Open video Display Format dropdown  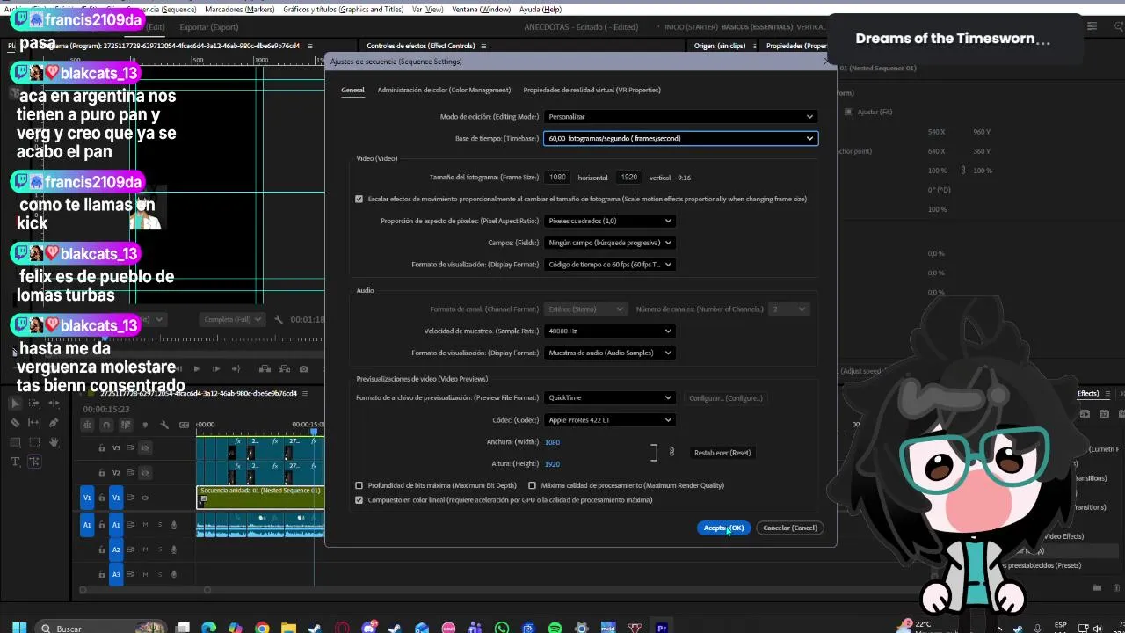pyautogui.click(x=609, y=265)
